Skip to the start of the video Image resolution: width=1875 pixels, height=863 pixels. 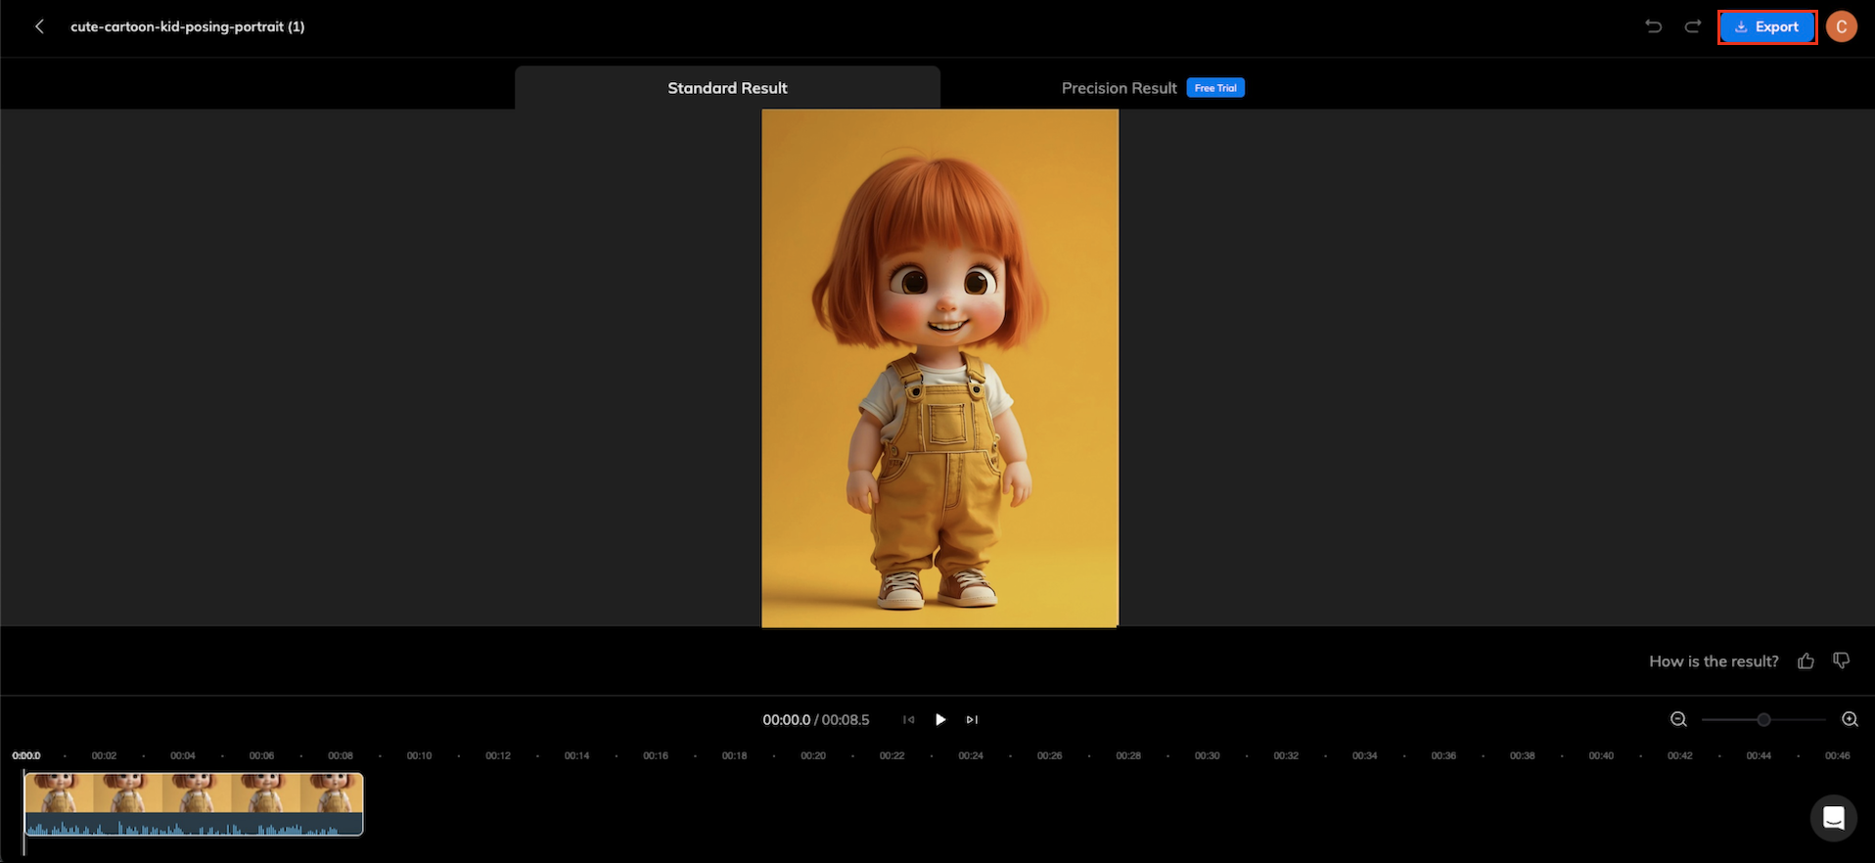click(x=908, y=719)
